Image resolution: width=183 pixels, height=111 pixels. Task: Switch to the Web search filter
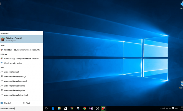[x=32, y=103]
